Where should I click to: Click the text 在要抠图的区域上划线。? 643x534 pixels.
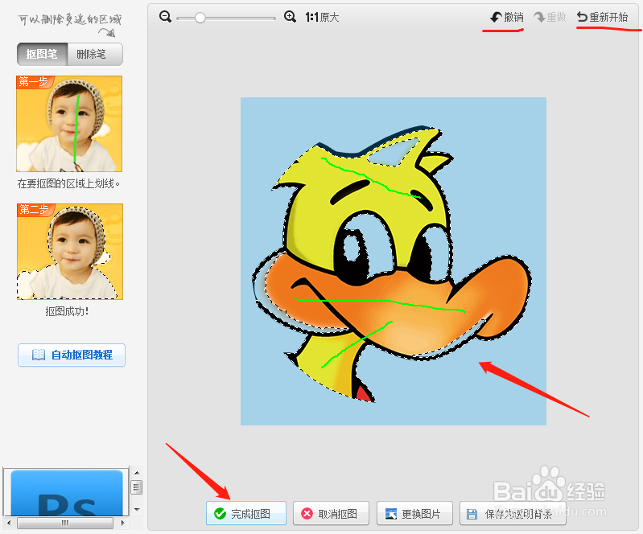coord(68,183)
